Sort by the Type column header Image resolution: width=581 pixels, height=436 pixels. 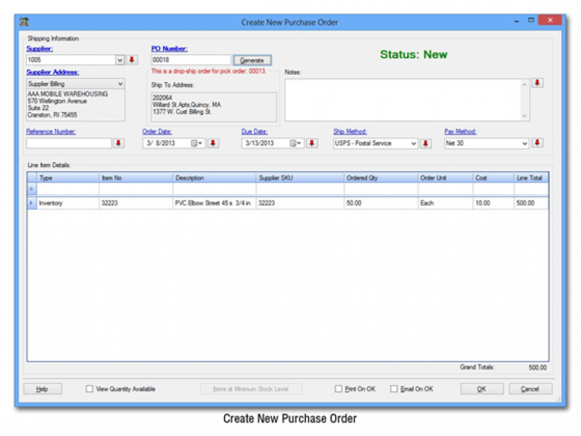tap(68, 178)
